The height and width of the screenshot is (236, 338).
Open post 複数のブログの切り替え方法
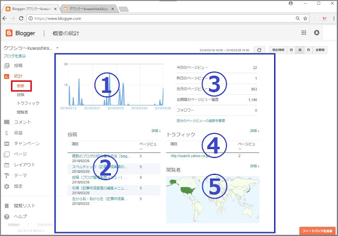pyautogui.click(x=101, y=156)
